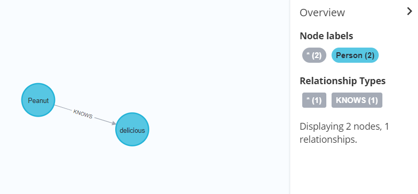Select the Peanut node in the graph
Image resolution: width=418 pixels, height=194 pixels.
tap(38, 100)
